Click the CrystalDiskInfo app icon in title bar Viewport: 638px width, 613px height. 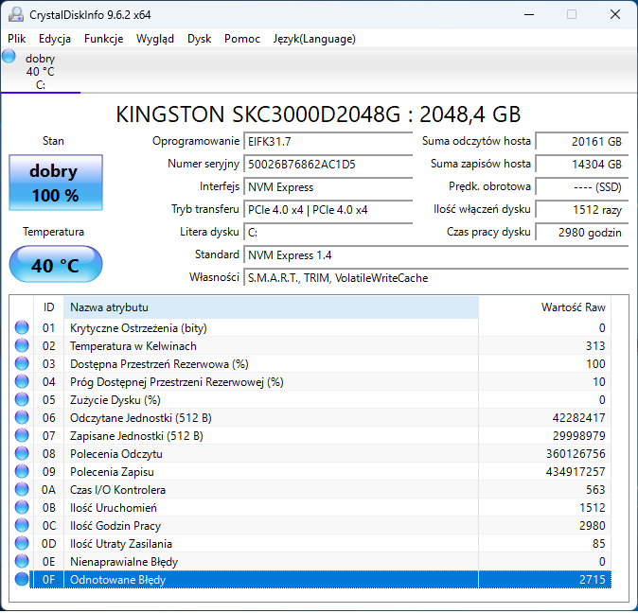(x=15, y=14)
